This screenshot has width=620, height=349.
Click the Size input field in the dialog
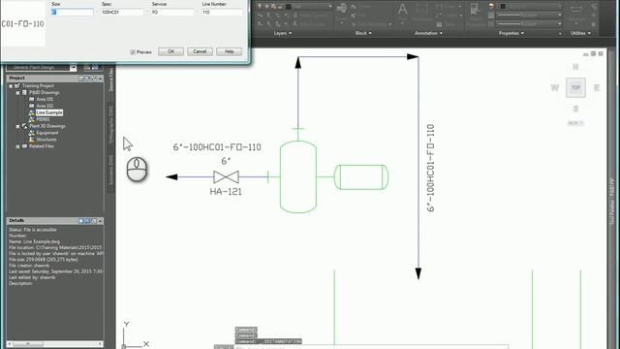[x=73, y=13]
